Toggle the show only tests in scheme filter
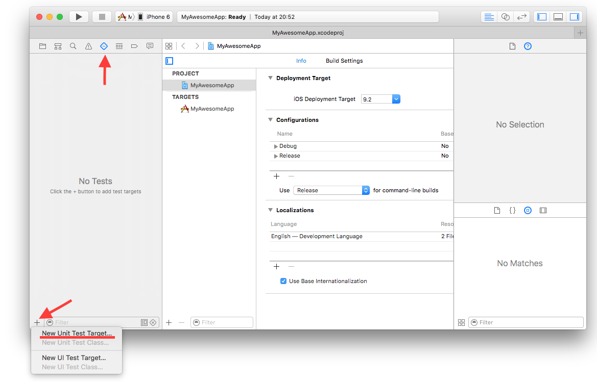The image size is (597, 382). [x=144, y=322]
